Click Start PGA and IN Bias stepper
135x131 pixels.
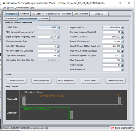pos(122,46)
